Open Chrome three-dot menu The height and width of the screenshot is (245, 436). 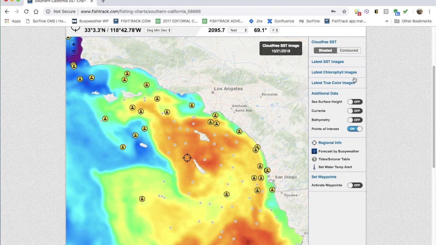[x=429, y=12]
